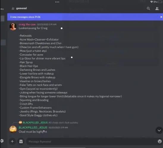Click the Message #general input field
This screenshot has height=148, width=163.
pyautogui.click(x=92, y=141)
